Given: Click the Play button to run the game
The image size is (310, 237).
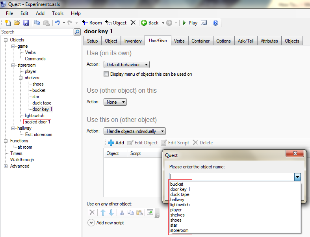Looking at the screenshot, I should click(189, 23).
